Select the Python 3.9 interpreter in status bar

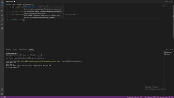tap(160, 97)
